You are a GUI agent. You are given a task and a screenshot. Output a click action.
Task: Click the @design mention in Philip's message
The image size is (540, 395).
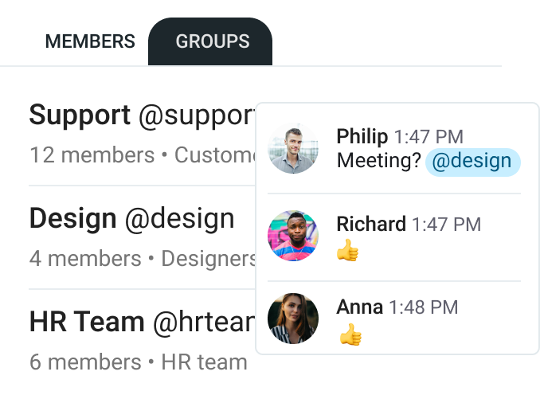(x=472, y=162)
